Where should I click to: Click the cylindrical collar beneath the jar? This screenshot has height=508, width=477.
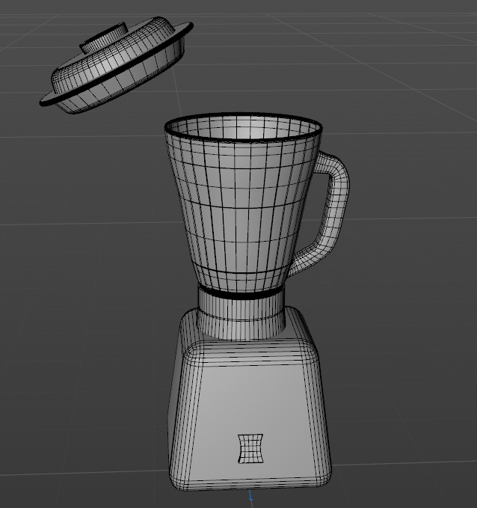pyautogui.click(x=241, y=314)
